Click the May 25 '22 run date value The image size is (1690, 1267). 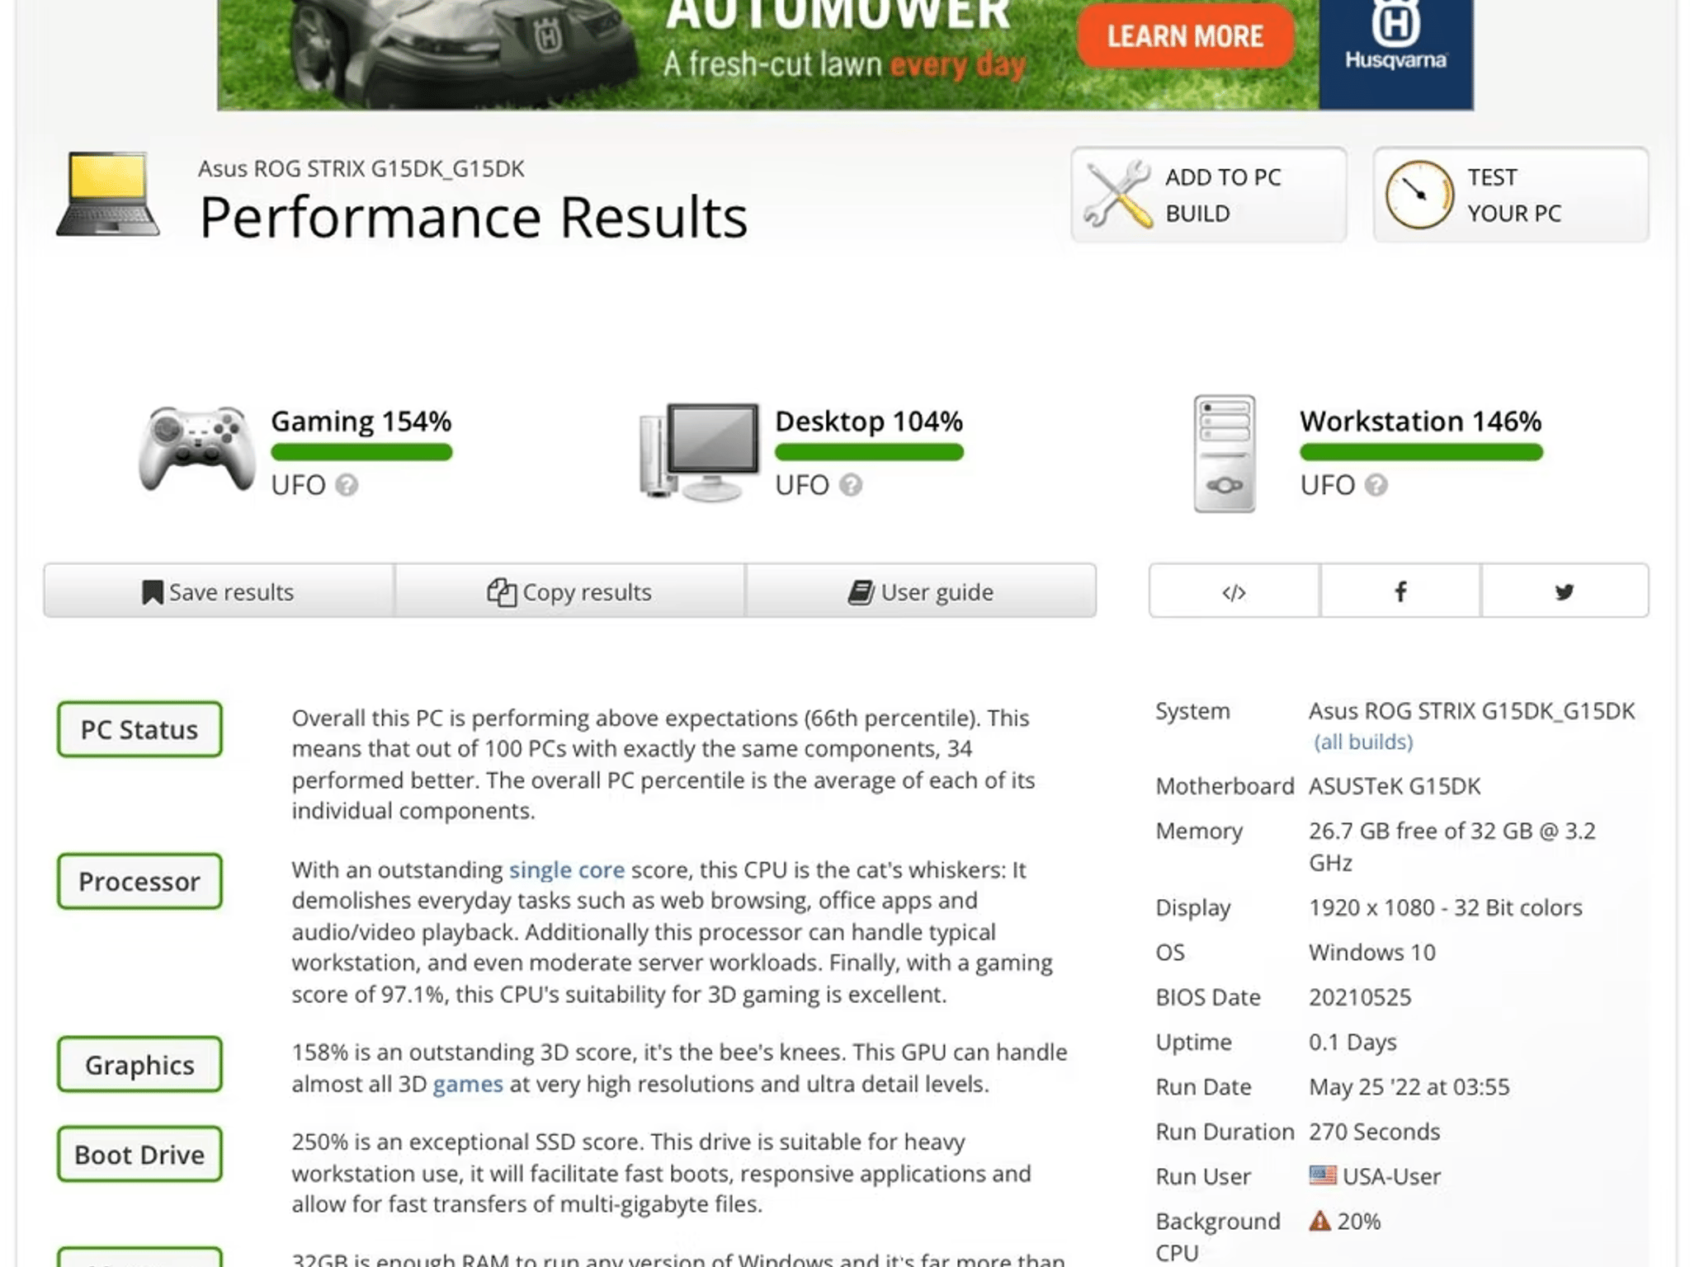pos(1409,1086)
